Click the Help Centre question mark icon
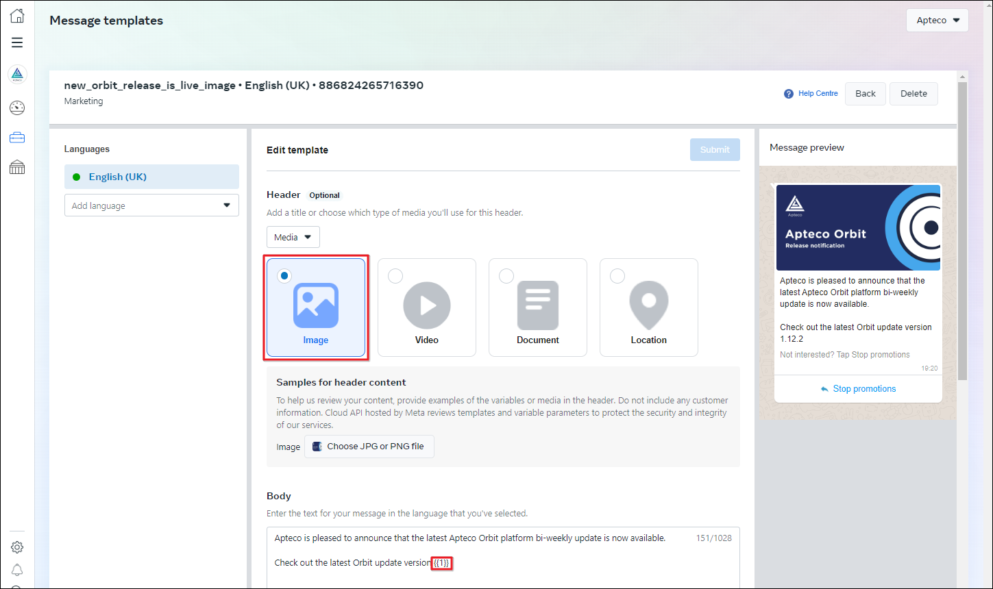 [x=789, y=94]
